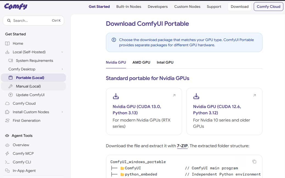Open Comfy Cloud page in sidebar
Image resolution: width=285 pixels, height=178 pixels.
coord(24,103)
